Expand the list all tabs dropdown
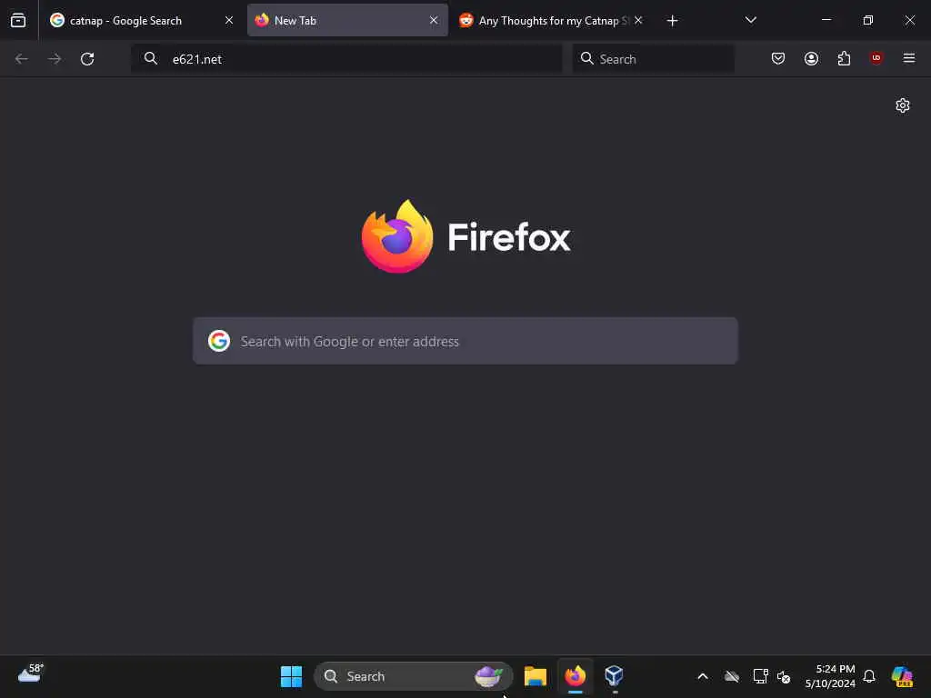This screenshot has width=931, height=698. point(750,20)
